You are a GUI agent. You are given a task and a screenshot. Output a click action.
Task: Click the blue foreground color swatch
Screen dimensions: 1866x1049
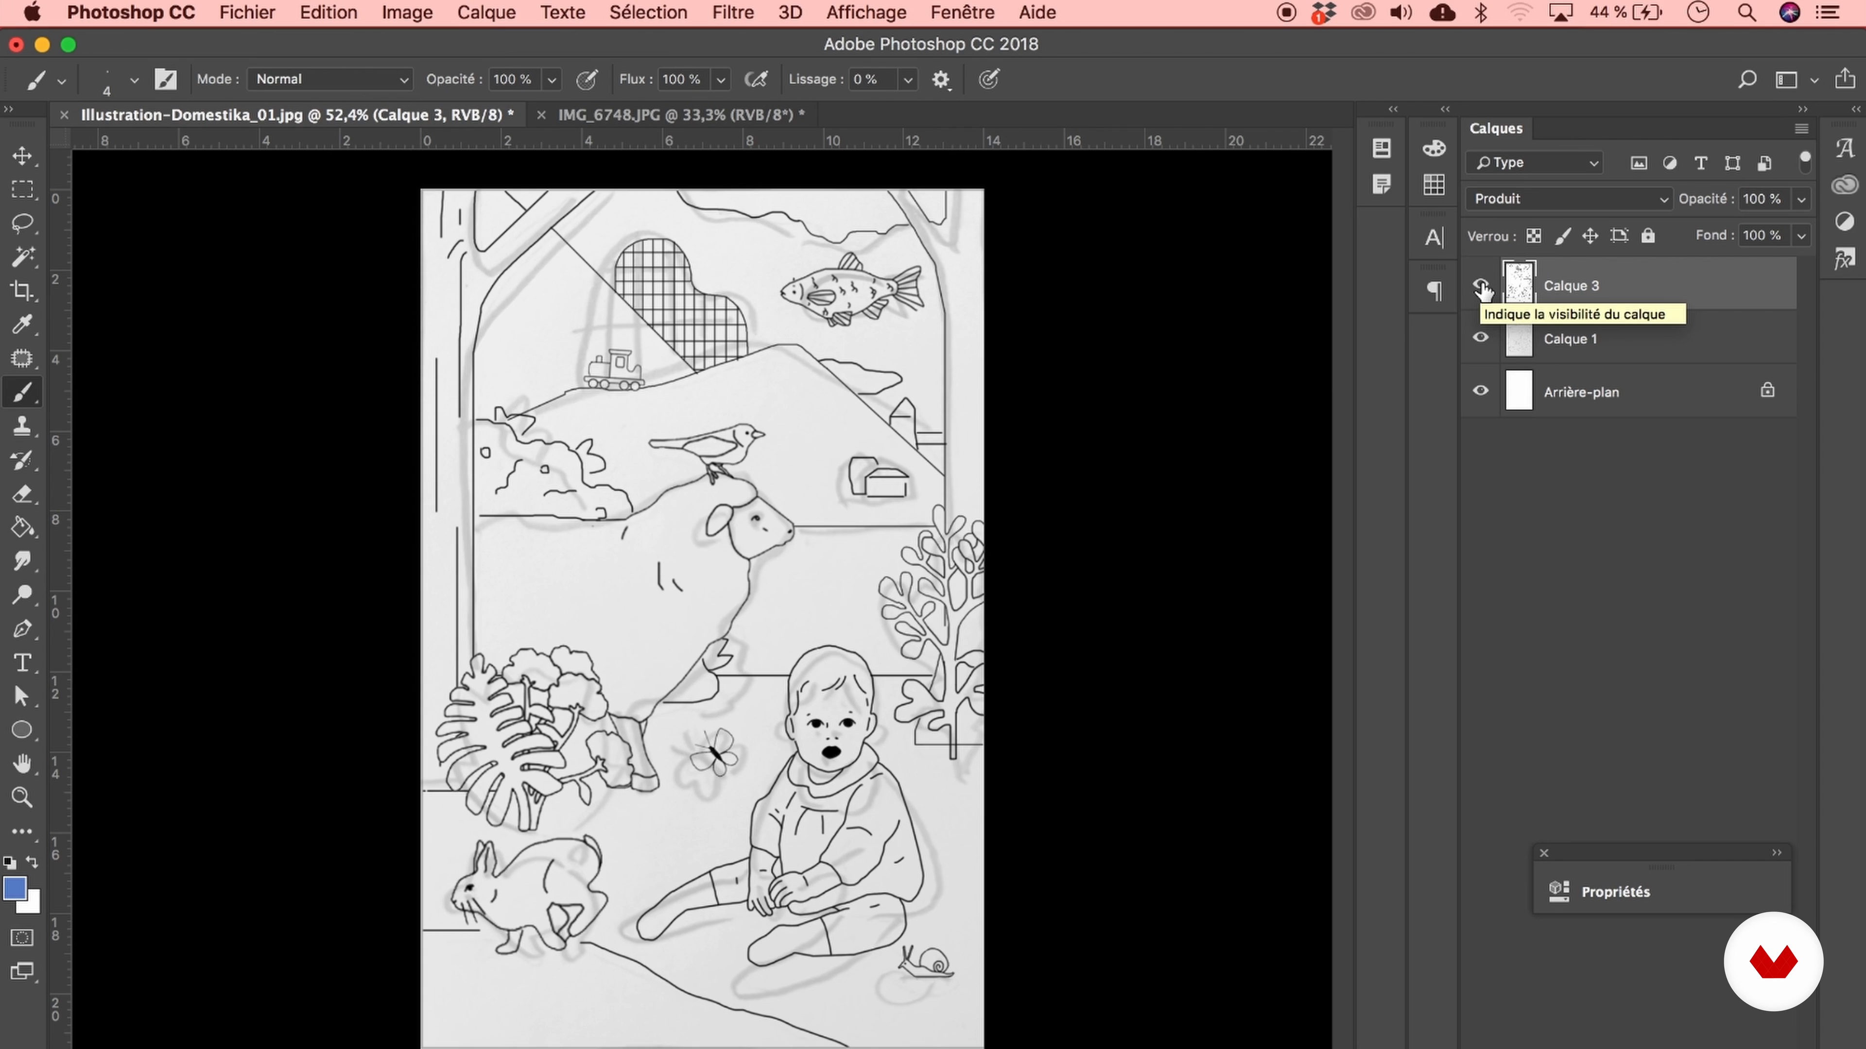pos(15,888)
